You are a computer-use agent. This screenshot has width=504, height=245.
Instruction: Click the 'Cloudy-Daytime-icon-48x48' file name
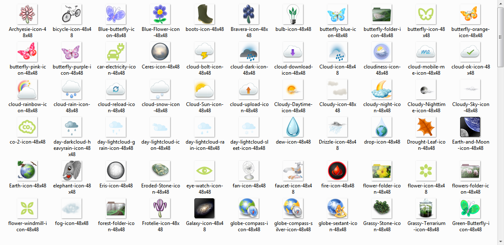(293, 108)
